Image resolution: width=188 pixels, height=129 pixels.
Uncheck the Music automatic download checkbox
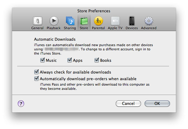click(42, 60)
